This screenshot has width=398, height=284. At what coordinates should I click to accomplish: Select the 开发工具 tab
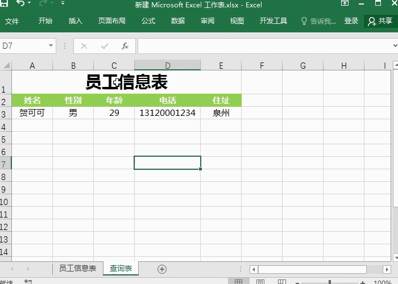(x=273, y=21)
